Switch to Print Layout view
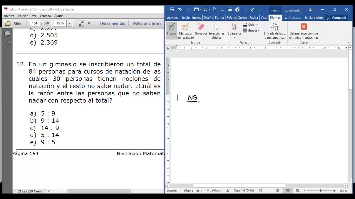The width and height of the screenshot is (355, 199). (x=288, y=190)
